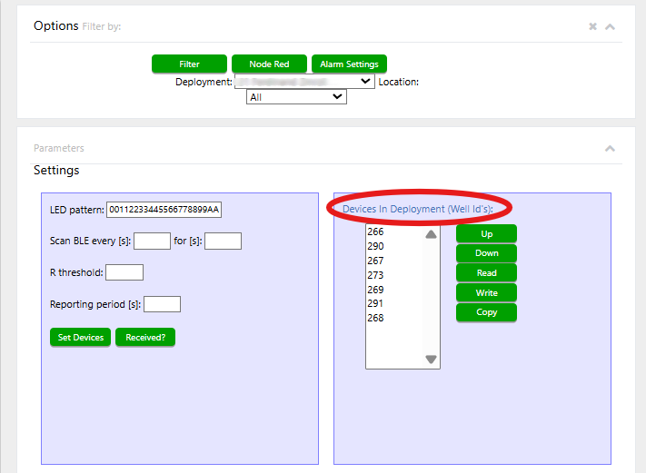Open the Location dropdown showing All
Image resolution: width=646 pixels, height=473 pixels.
pos(296,96)
